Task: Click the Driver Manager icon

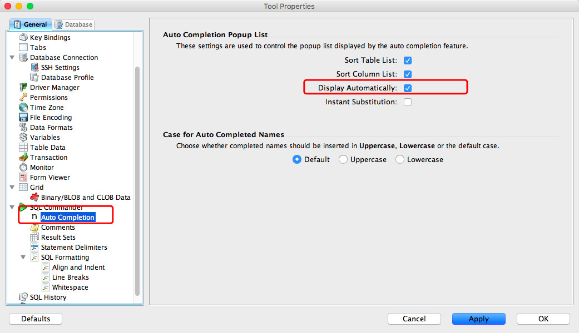Action: pos(23,87)
